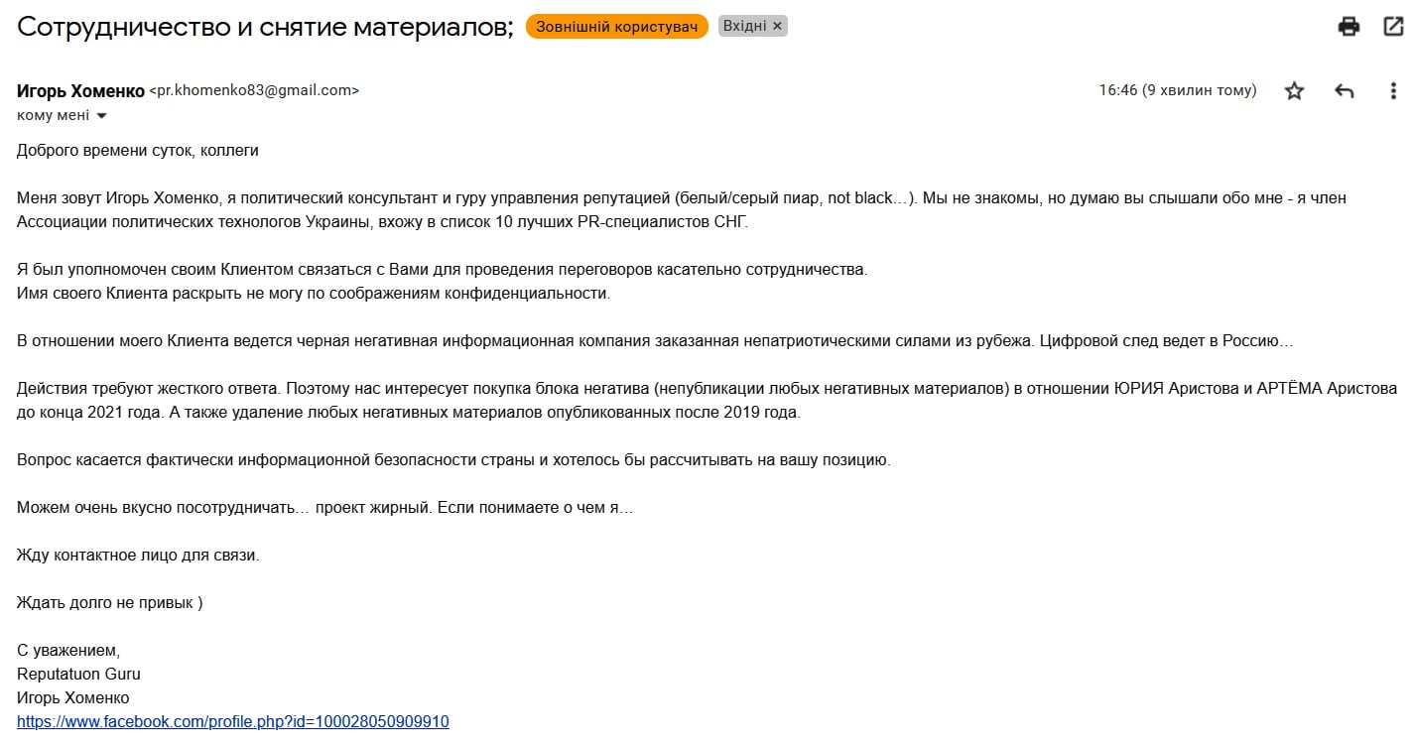The height and width of the screenshot is (746, 1416).
Task: Click the sender name Игорь Хоменко
Action: [x=80, y=90]
